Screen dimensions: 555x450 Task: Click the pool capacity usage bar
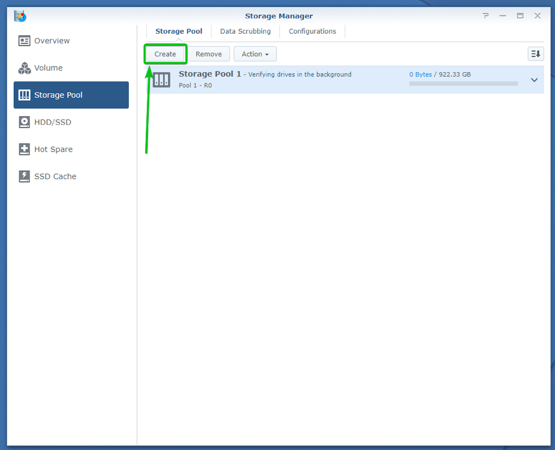463,84
